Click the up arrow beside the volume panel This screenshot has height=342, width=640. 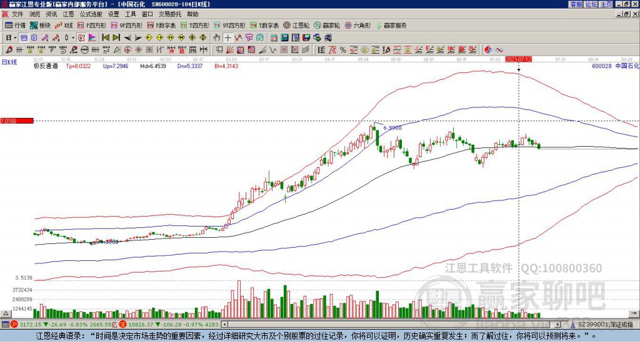[x=6, y=313]
